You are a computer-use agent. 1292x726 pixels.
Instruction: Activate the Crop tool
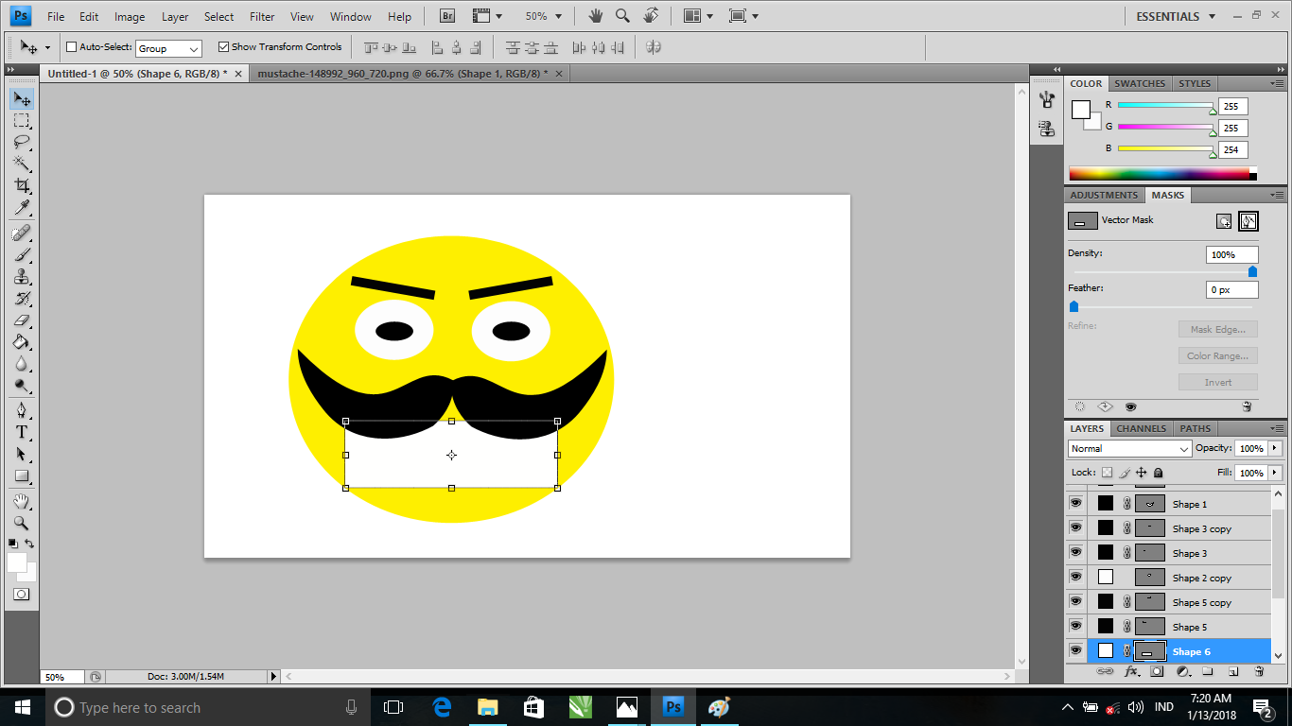point(22,185)
